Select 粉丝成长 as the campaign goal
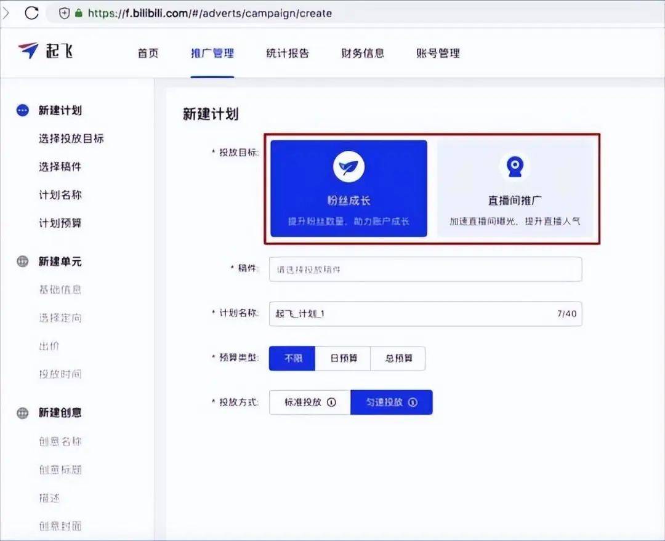665x541 pixels. pos(349,188)
